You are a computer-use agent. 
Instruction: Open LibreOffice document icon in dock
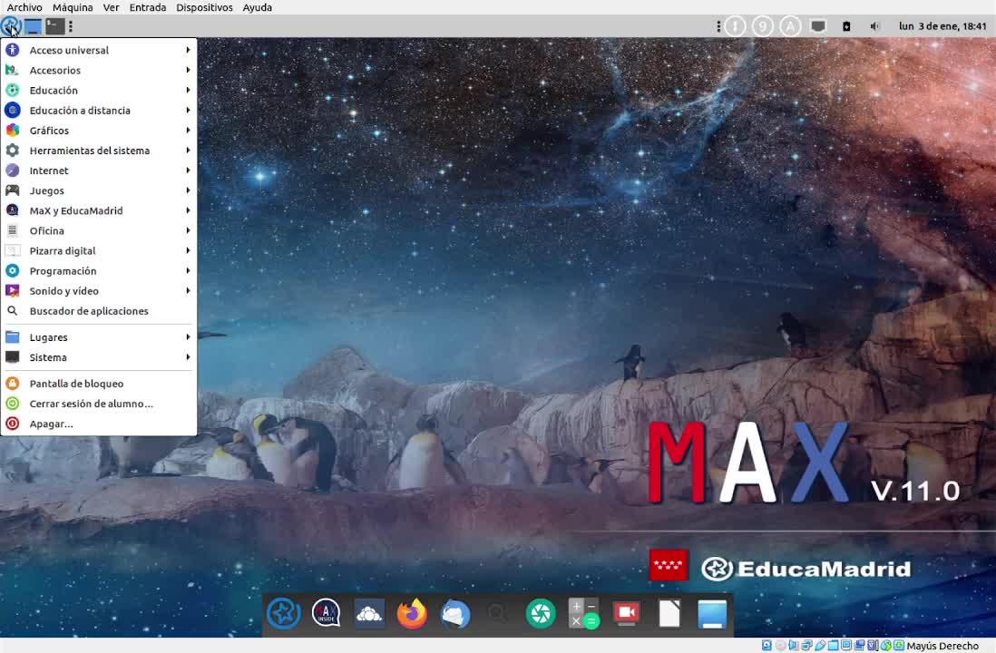pyautogui.click(x=669, y=614)
